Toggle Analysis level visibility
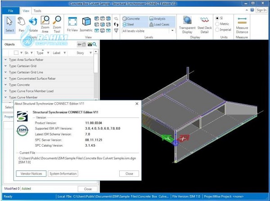The image size is (270, 201). 157,18
